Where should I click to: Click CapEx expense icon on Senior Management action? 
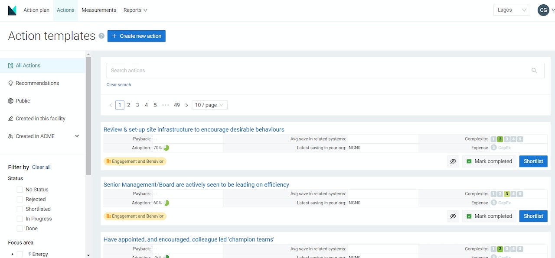[494, 203]
